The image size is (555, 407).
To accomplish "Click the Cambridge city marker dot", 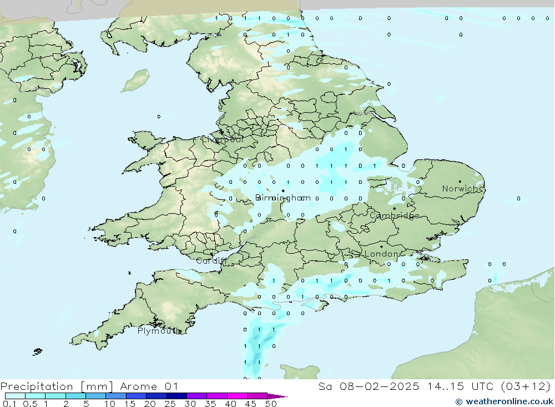I will click(x=394, y=209).
